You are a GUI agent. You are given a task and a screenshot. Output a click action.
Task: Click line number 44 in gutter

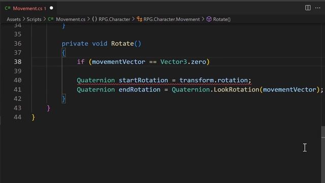18,117
